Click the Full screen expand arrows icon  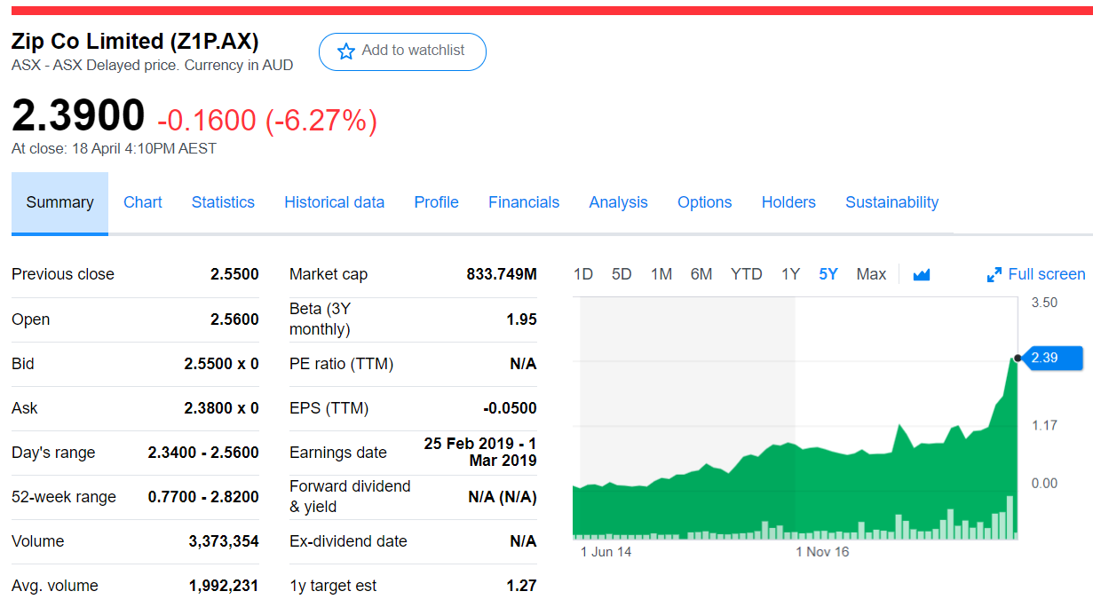[x=994, y=275]
